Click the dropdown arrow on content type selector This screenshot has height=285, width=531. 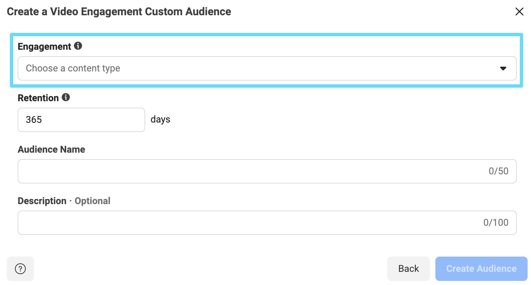click(503, 68)
